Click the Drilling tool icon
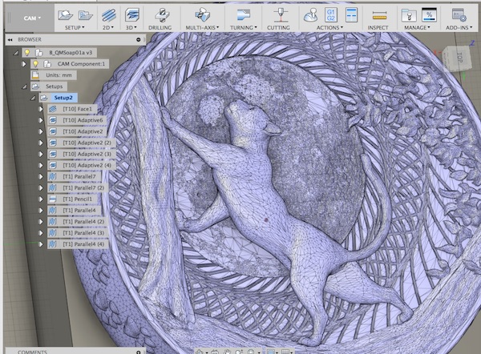 [162, 15]
